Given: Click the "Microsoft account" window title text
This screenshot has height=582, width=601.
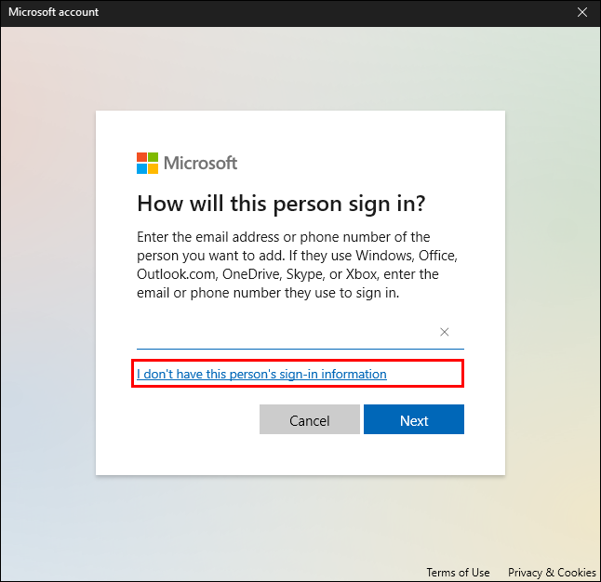Looking at the screenshot, I should point(54,12).
